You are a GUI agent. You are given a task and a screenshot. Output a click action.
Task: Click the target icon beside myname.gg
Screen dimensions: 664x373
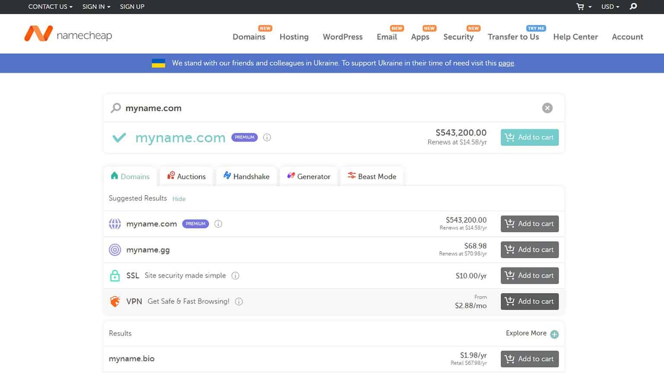(x=115, y=250)
